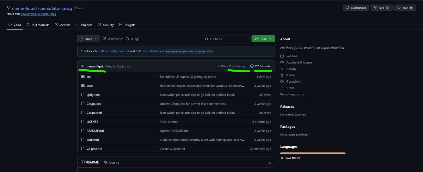Open meme-liquid author link in commit row

click(96, 66)
